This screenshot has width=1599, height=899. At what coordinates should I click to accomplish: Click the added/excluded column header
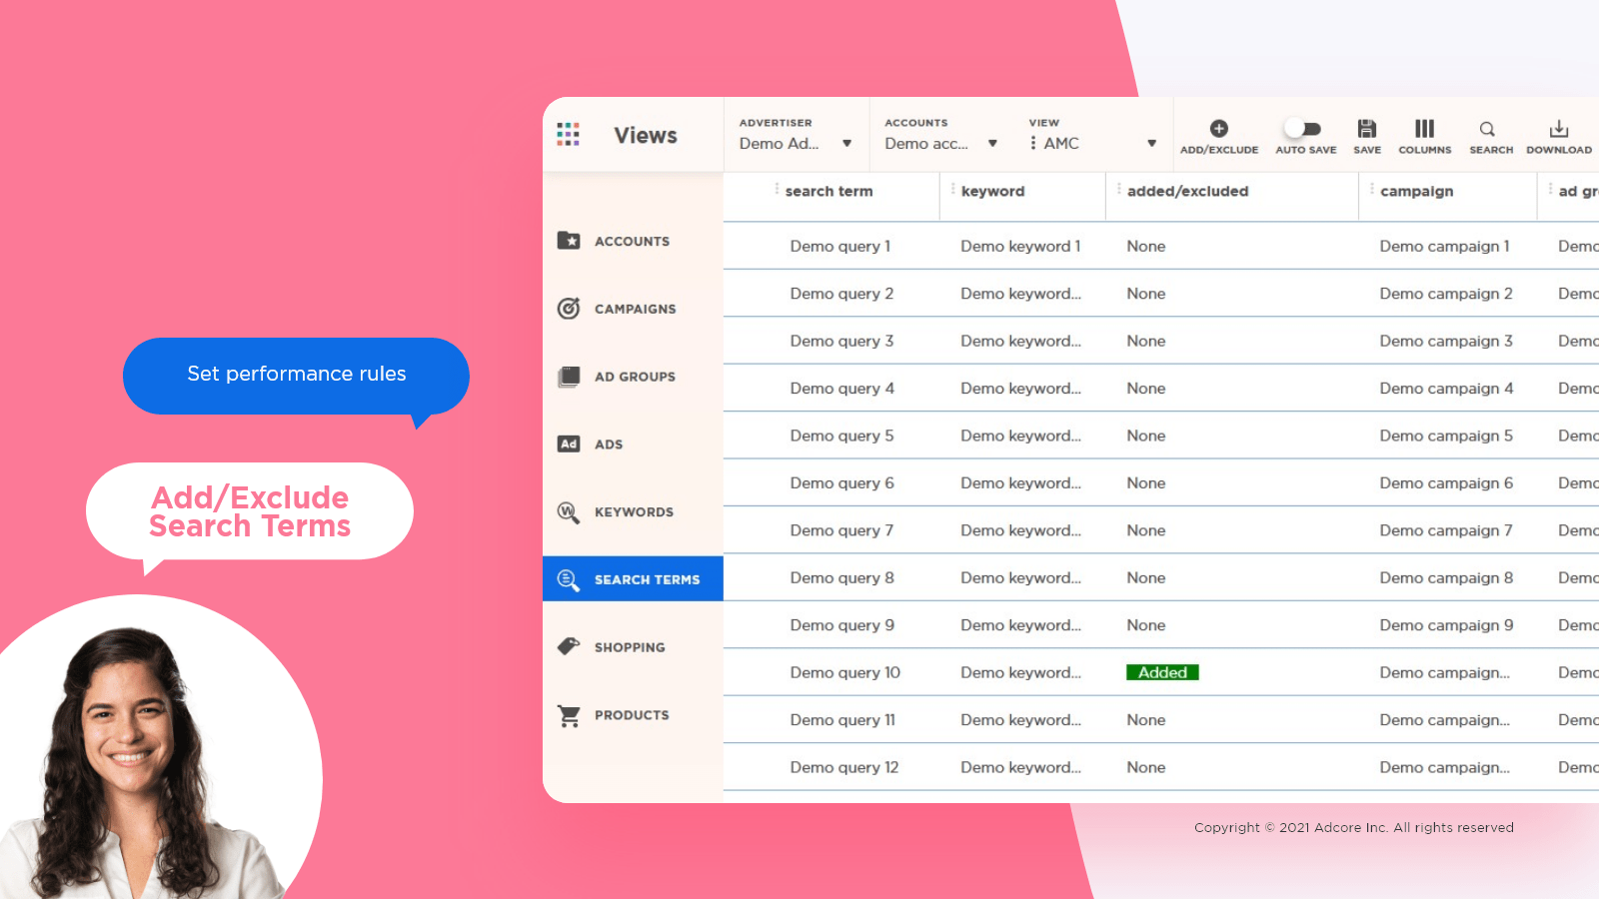tap(1187, 192)
